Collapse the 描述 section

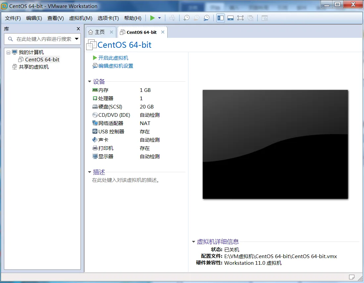(x=90, y=172)
